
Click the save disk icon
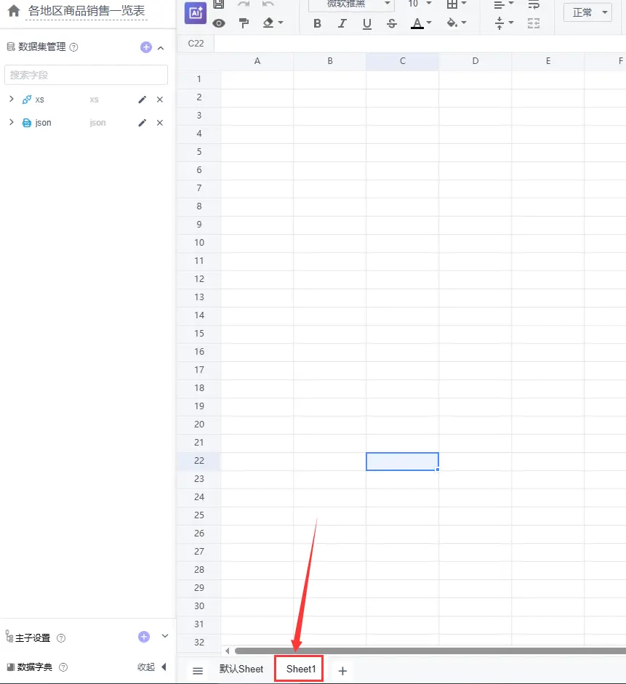pos(219,4)
